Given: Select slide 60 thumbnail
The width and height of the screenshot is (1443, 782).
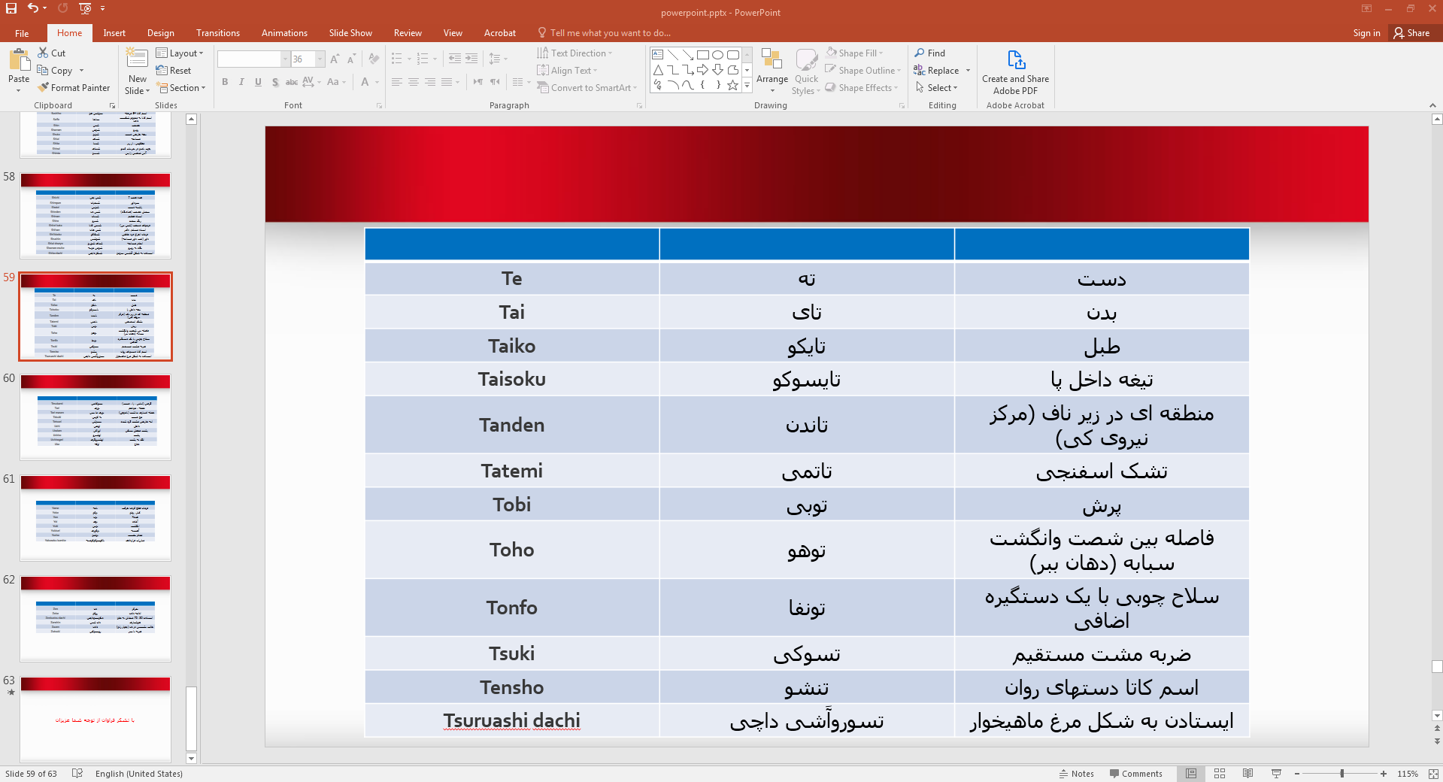Looking at the screenshot, I should 95,417.
